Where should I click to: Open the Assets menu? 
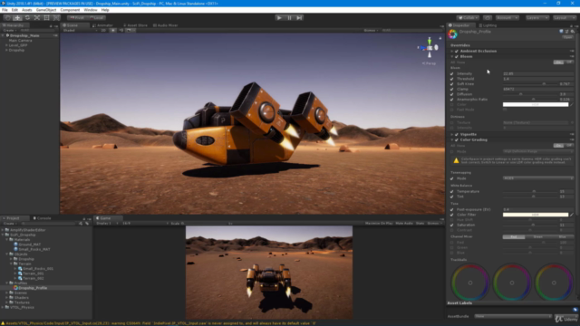pyautogui.click(x=26, y=10)
